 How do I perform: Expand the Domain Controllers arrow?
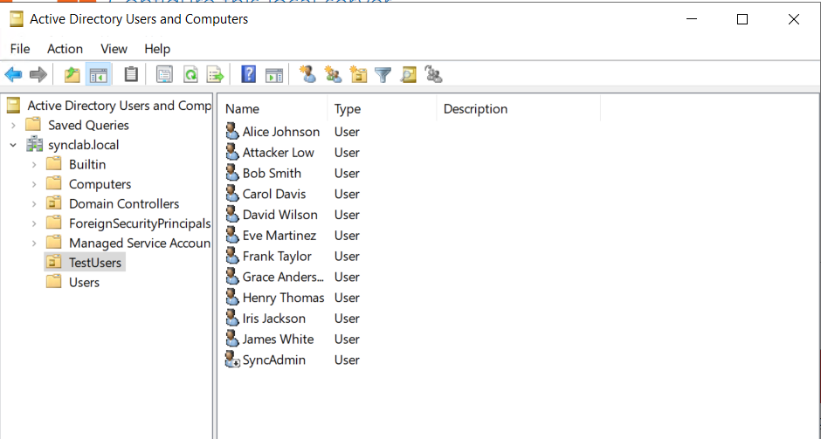(x=34, y=204)
